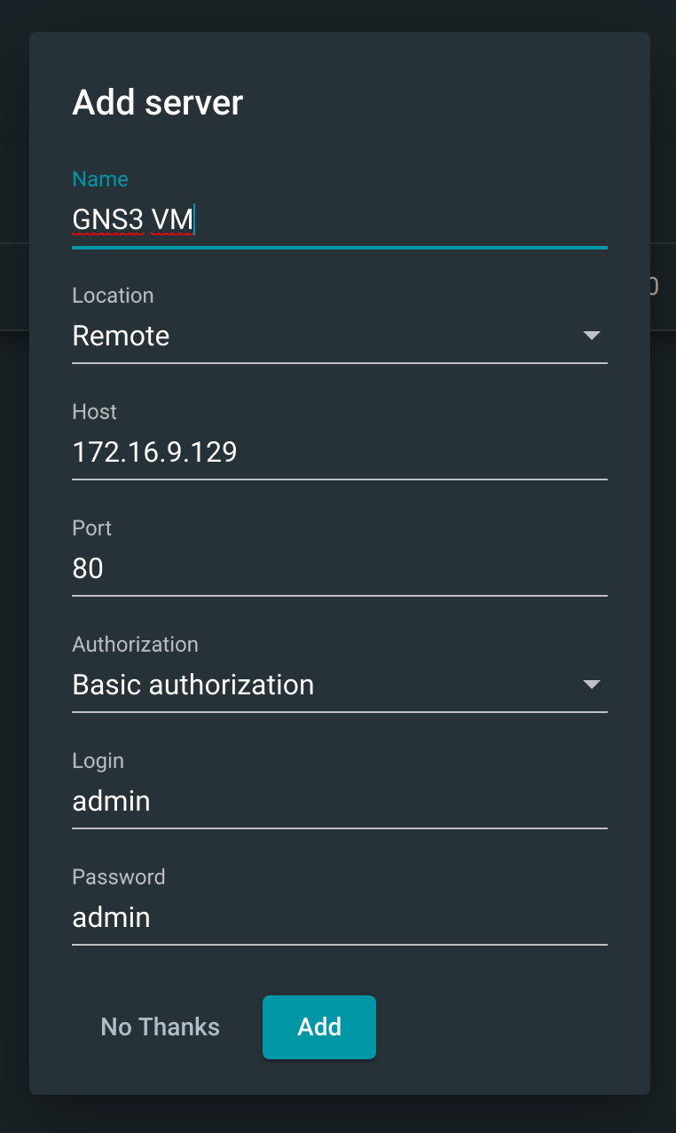676x1133 pixels.
Task: Click the Host value 172.16.9.129
Action: pyautogui.click(x=154, y=452)
